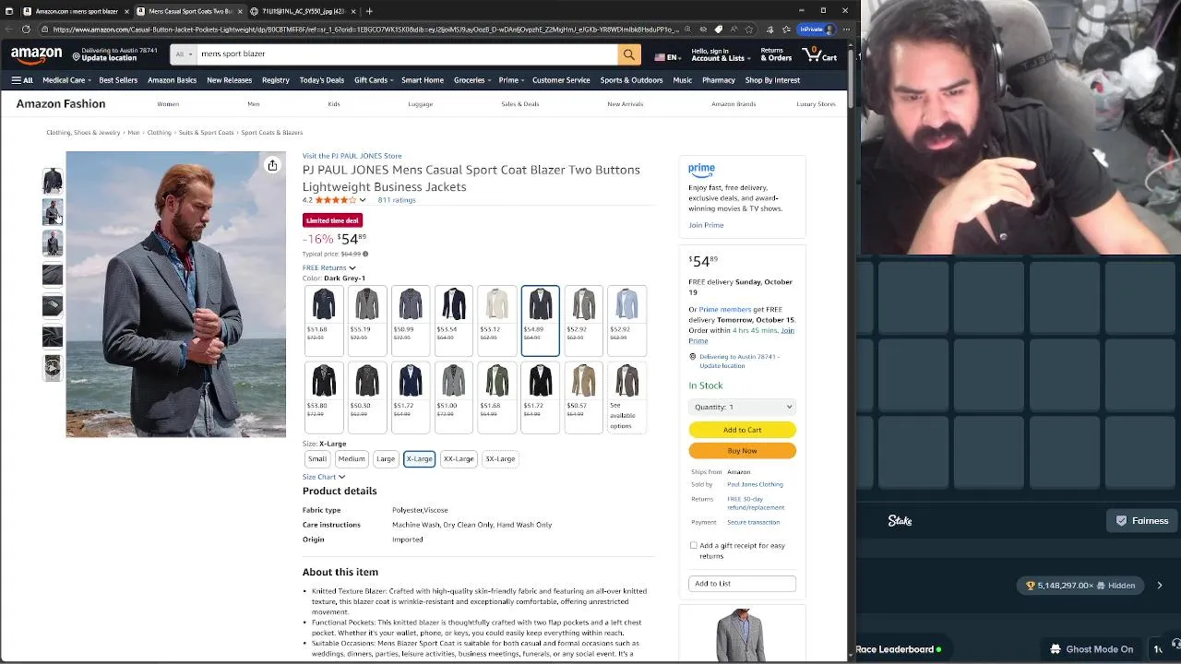Click the info icon next to typical price
The height and width of the screenshot is (664, 1181).
[x=365, y=254]
